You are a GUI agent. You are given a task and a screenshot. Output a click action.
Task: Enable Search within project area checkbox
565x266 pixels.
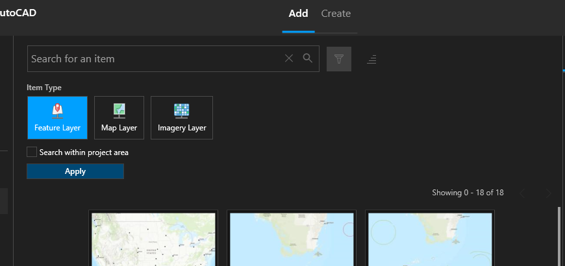(32, 152)
